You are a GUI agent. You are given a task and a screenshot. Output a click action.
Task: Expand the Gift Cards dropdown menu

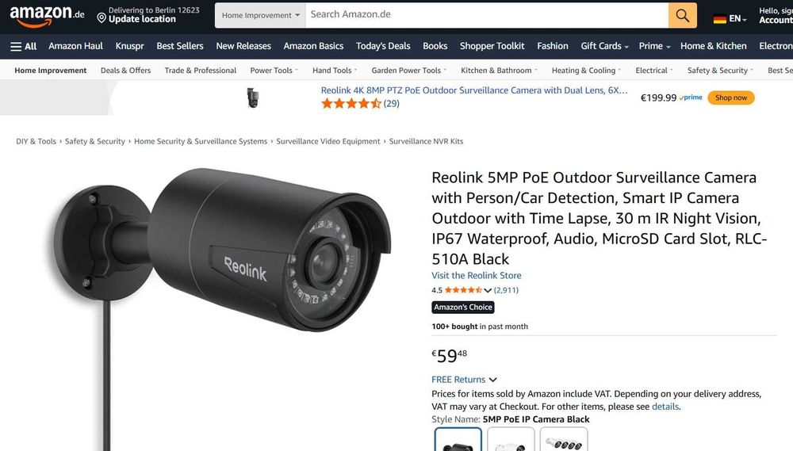pos(604,46)
